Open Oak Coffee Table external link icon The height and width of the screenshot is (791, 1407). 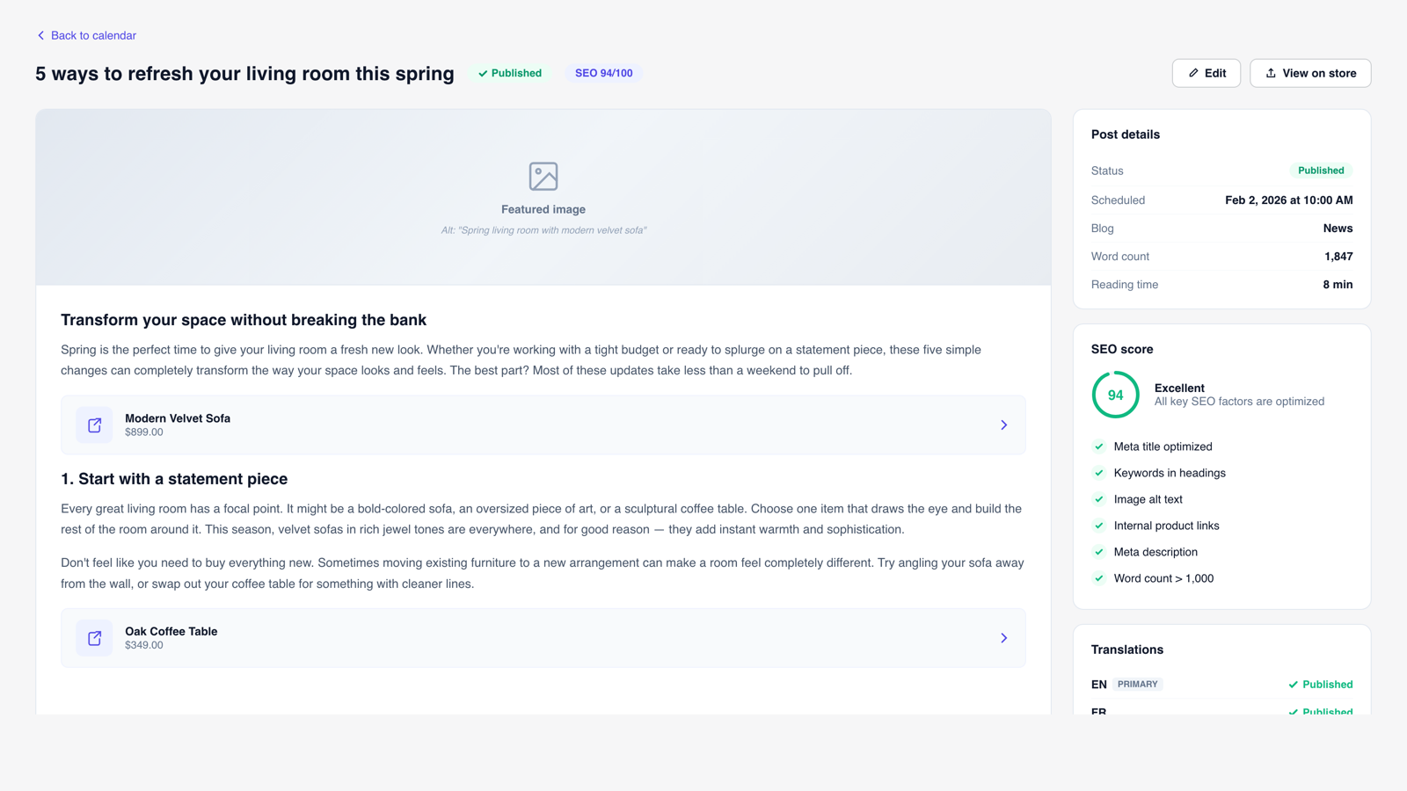94,638
